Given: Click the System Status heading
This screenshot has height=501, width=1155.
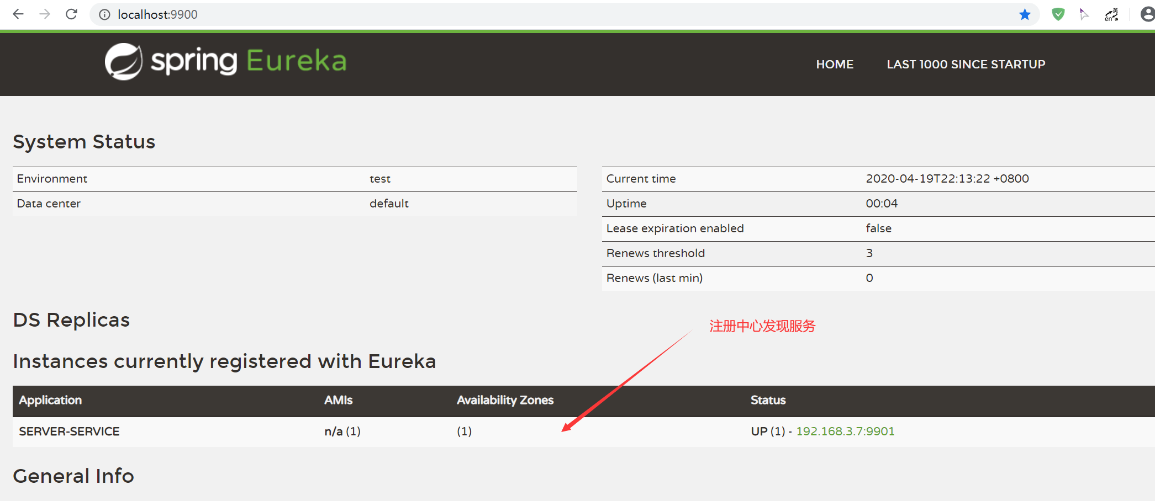Looking at the screenshot, I should click(84, 142).
